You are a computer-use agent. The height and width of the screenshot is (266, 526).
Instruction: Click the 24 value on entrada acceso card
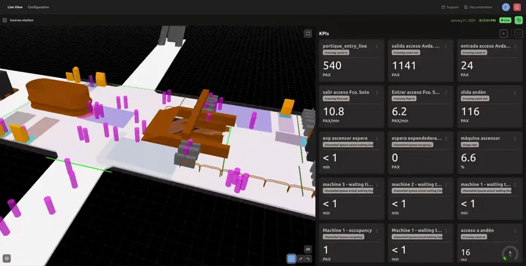(x=467, y=66)
